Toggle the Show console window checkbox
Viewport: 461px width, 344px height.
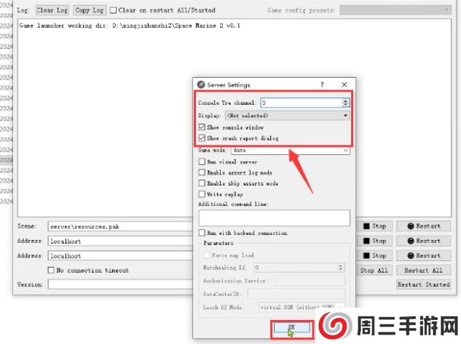point(202,127)
